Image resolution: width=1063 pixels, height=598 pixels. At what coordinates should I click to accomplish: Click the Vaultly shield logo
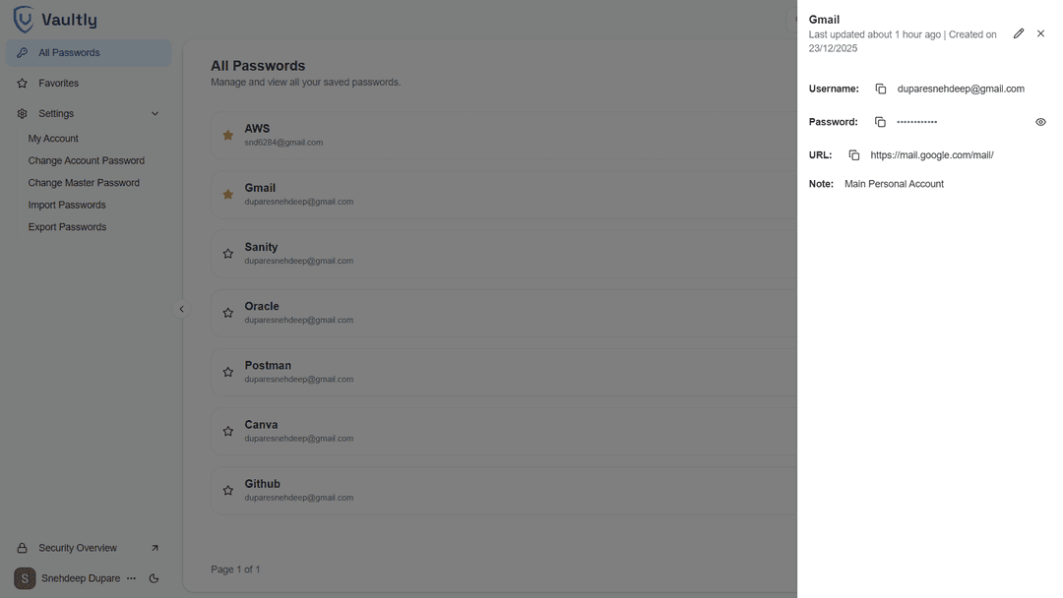(x=24, y=19)
